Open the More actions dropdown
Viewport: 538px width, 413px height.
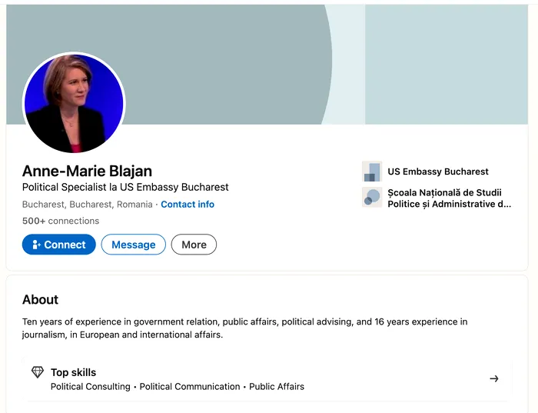(194, 245)
